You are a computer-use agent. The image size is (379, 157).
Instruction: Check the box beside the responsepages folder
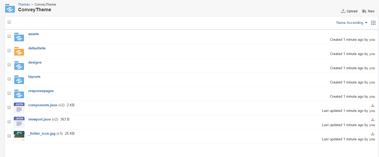pos(9,93)
